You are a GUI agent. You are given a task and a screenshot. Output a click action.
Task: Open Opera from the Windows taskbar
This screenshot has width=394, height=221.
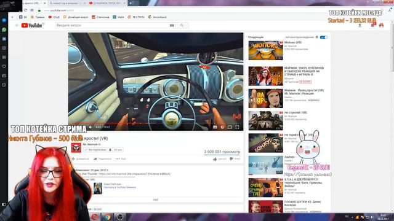[95, 217]
